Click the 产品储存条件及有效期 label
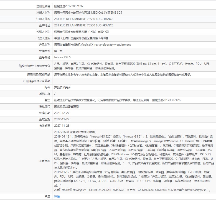 click(37, 81)
